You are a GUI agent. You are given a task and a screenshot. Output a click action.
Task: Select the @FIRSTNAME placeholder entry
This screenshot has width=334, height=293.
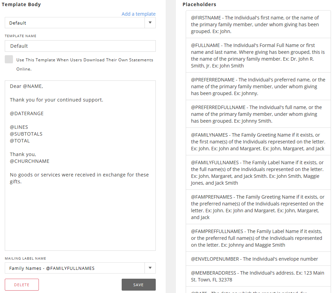click(x=258, y=25)
